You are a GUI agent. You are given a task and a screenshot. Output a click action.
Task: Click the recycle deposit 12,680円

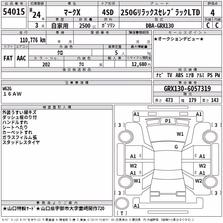[141, 64]
